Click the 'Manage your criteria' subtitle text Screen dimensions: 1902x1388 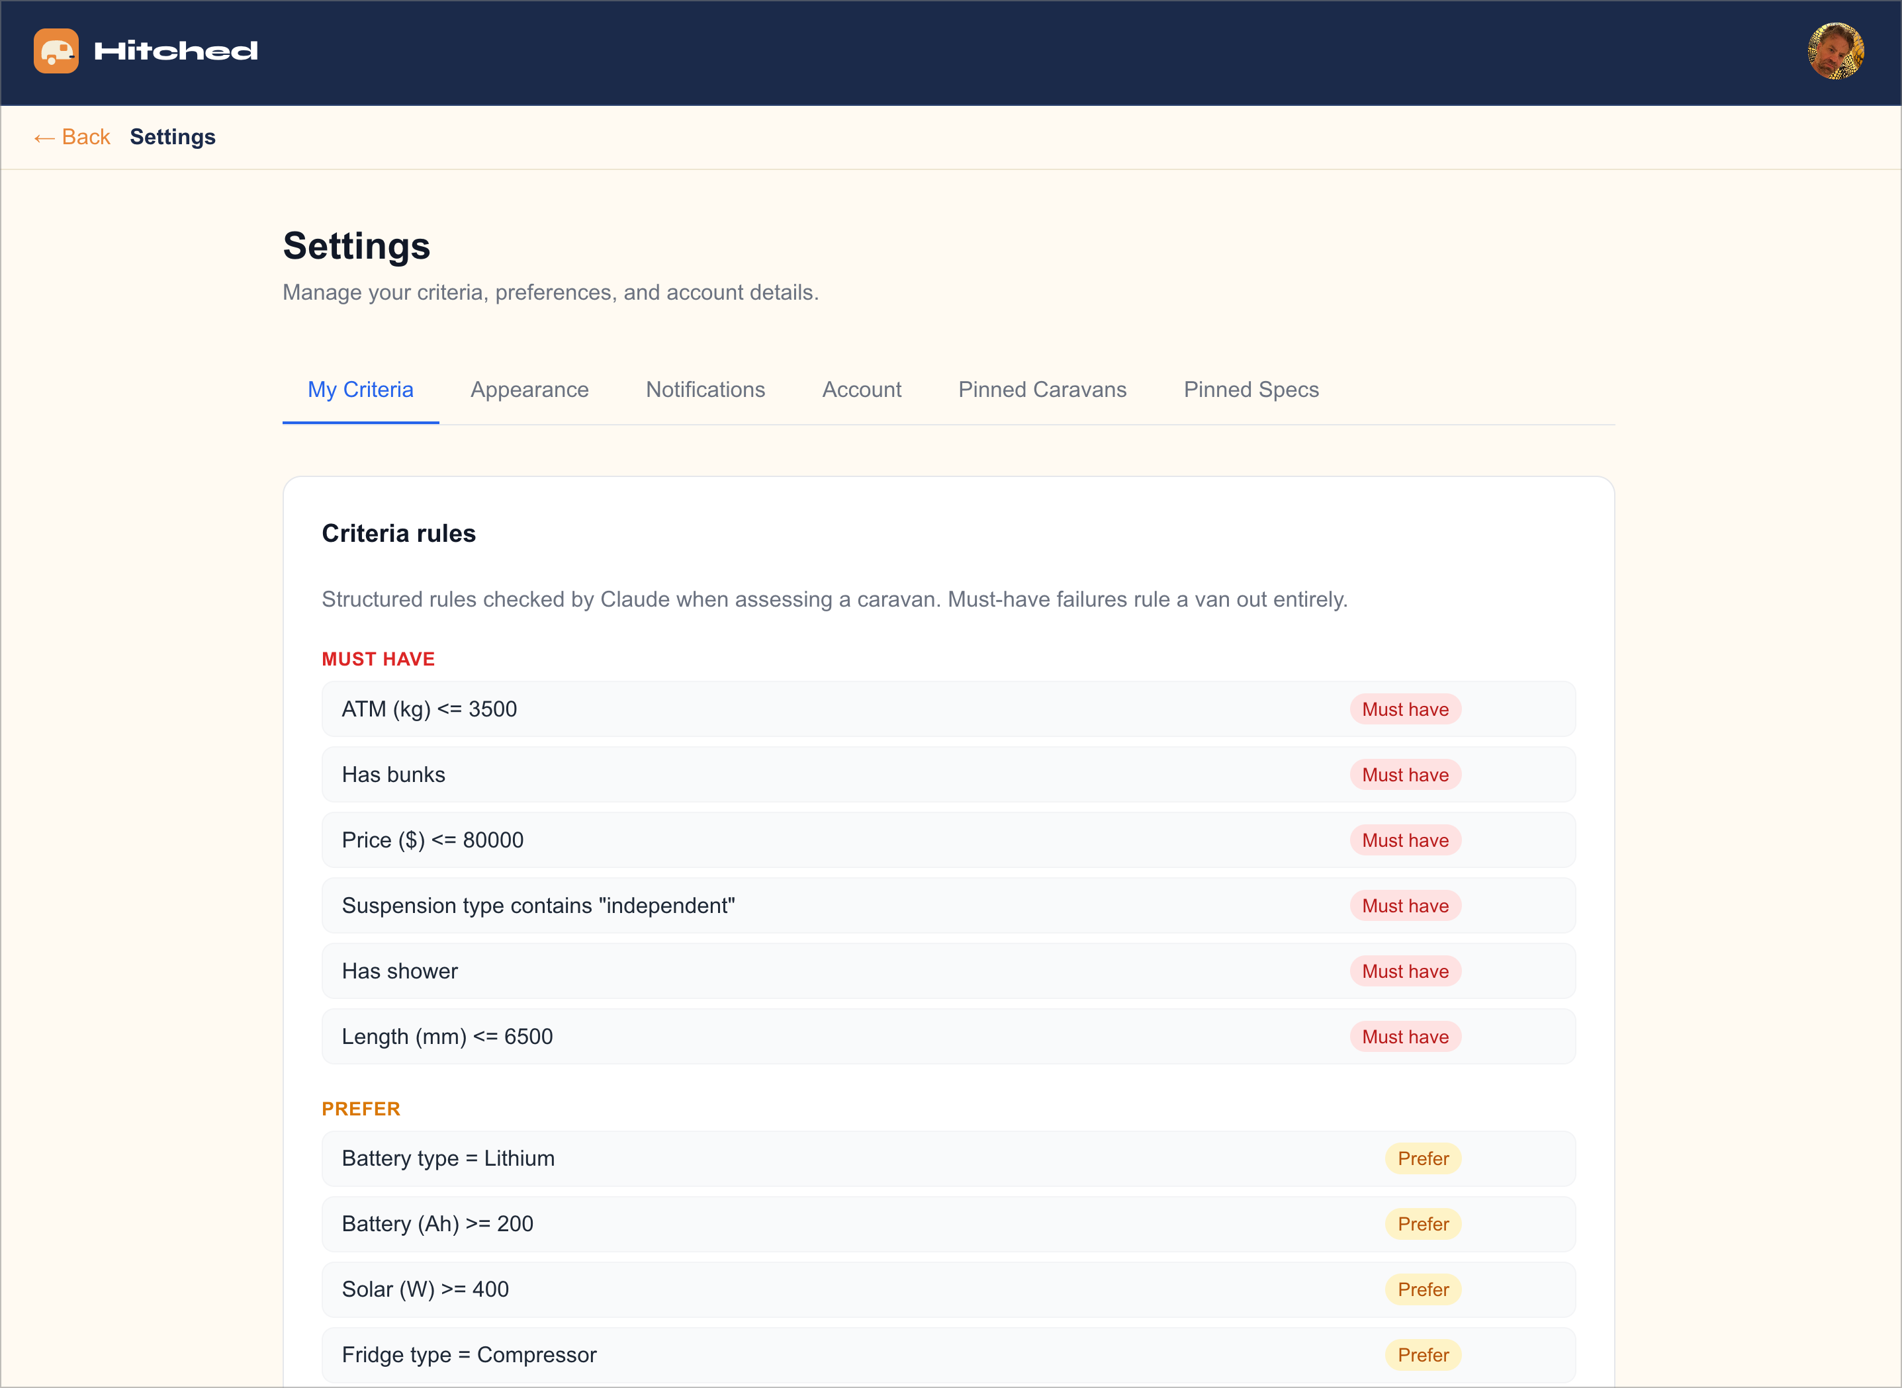(551, 292)
